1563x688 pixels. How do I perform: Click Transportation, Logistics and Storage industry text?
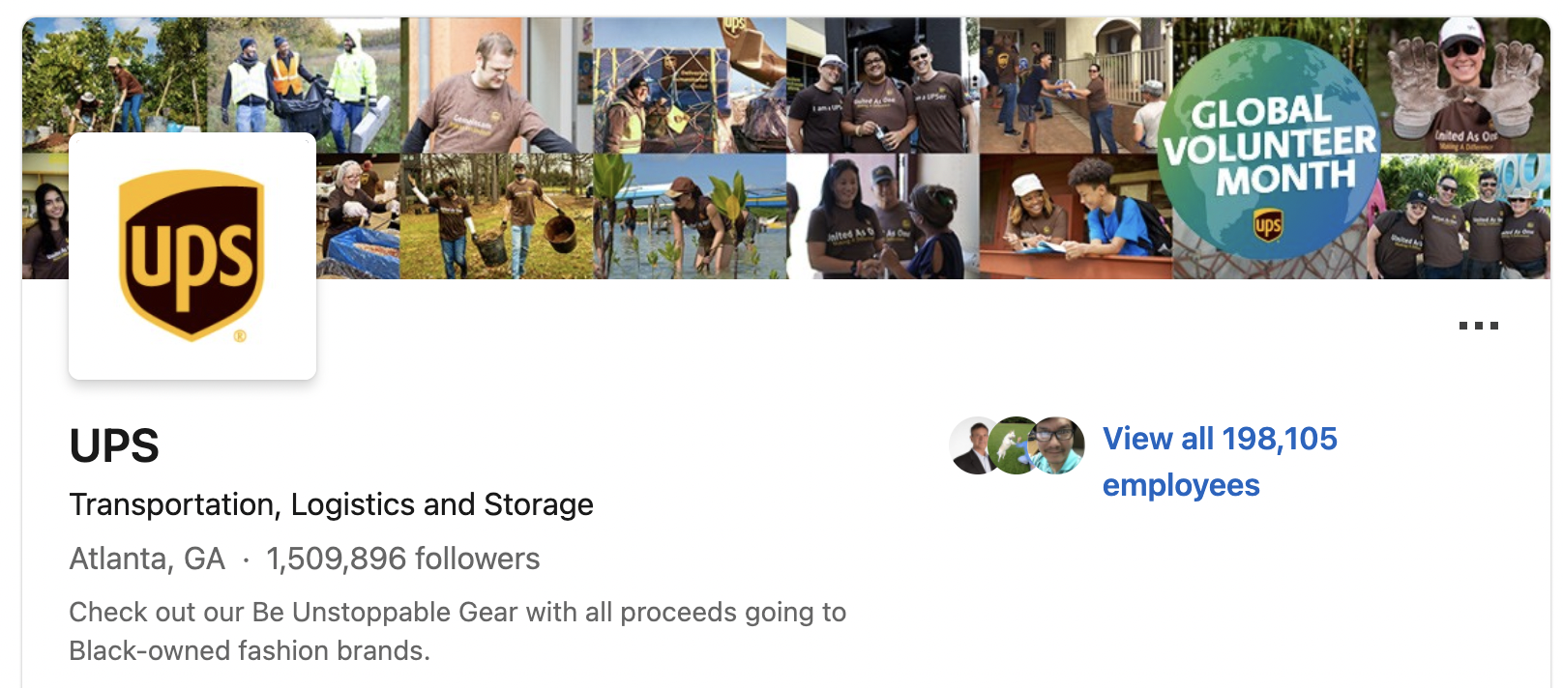click(331, 504)
